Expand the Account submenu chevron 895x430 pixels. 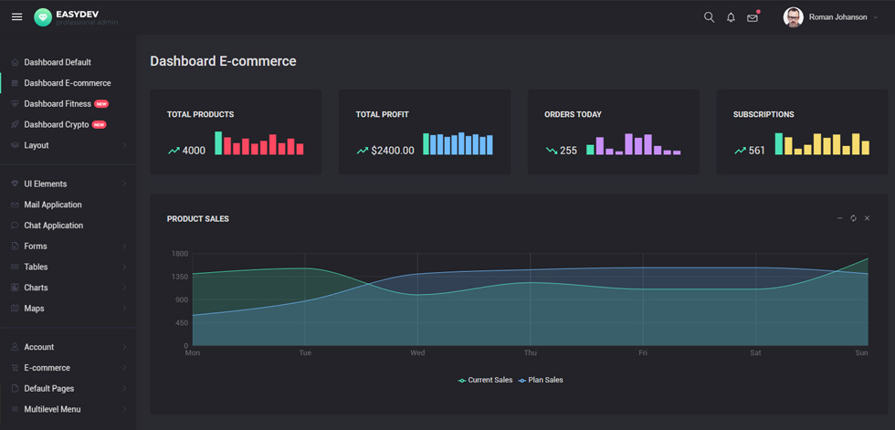[x=124, y=347]
